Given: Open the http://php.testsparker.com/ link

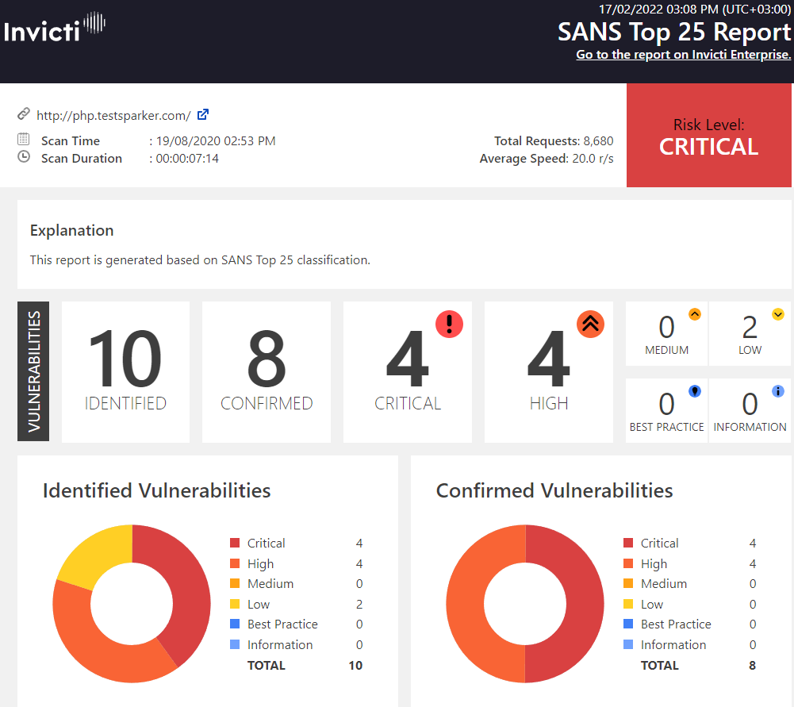Looking at the screenshot, I should [x=113, y=116].
